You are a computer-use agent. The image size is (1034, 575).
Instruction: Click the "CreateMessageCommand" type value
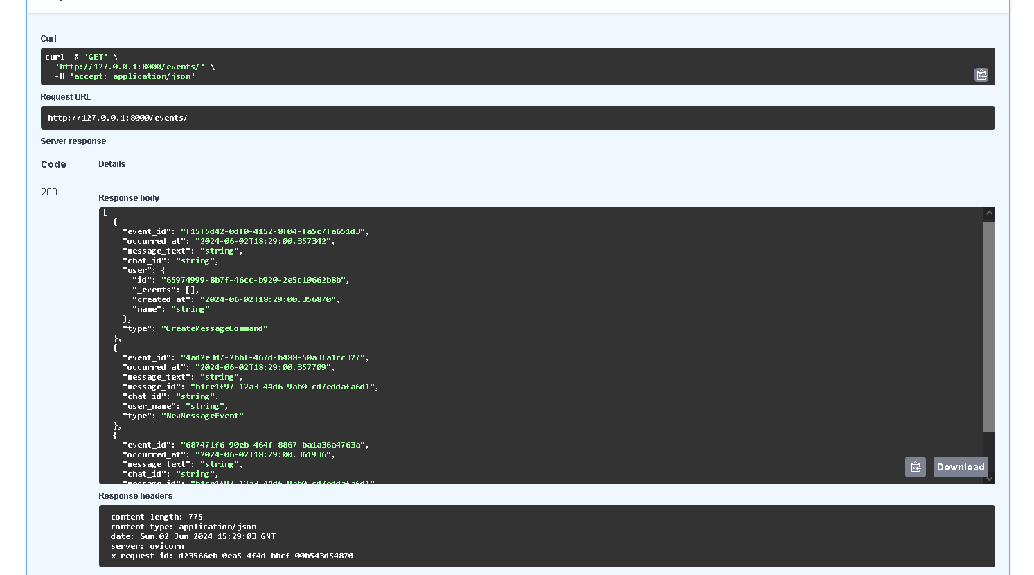click(215, 328)
